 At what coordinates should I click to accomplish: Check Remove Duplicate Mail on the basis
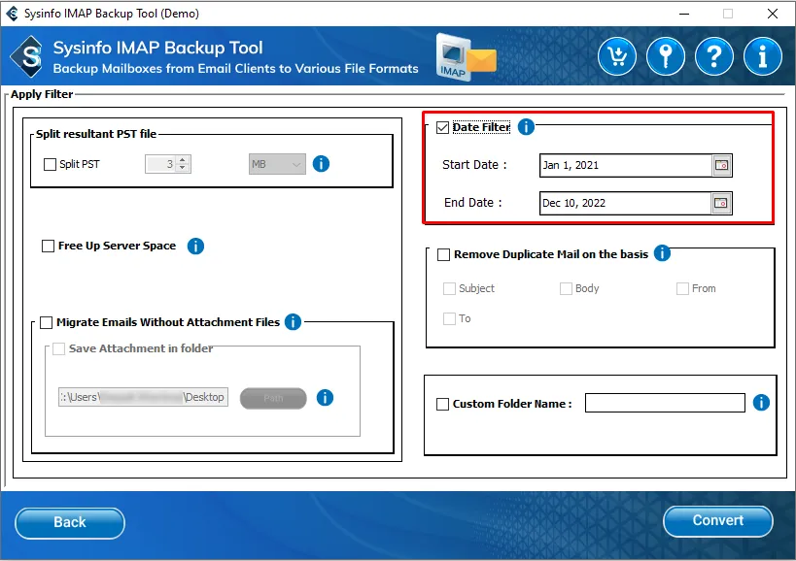(x=444, y=254)
